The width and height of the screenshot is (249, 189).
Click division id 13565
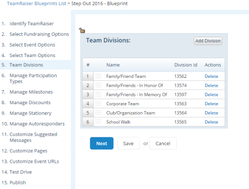180,122
